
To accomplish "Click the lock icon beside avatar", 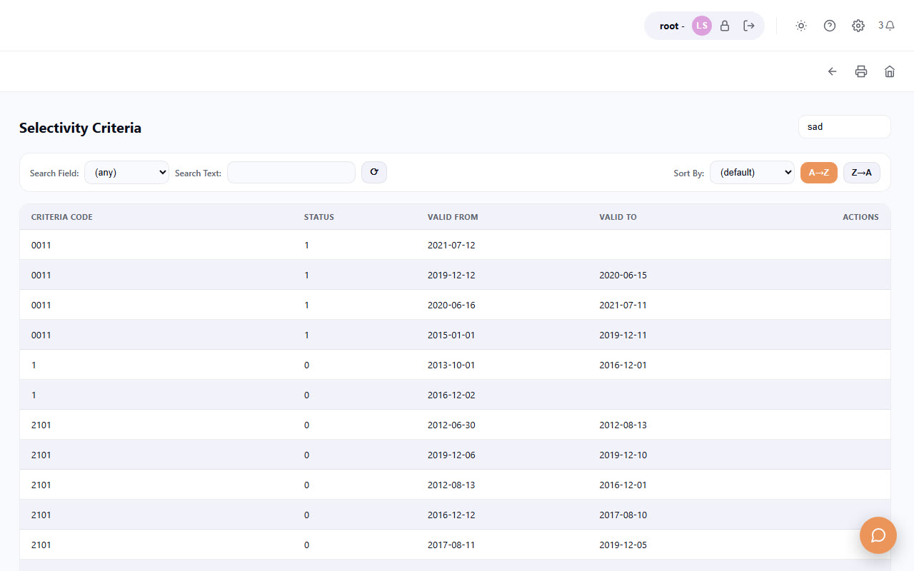I will pos(725,26).
